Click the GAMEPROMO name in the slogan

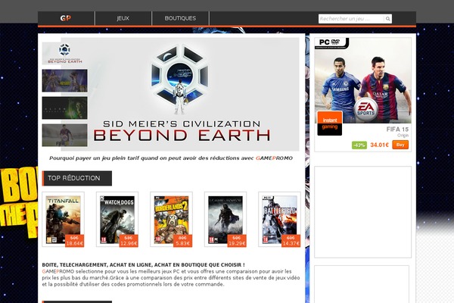click(274, 158)
